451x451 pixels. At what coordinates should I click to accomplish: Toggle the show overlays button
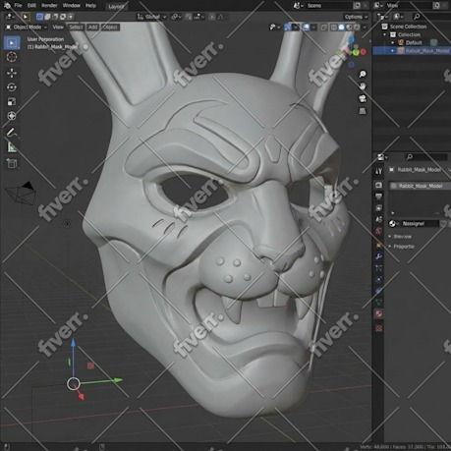click(x=307, y=28)
